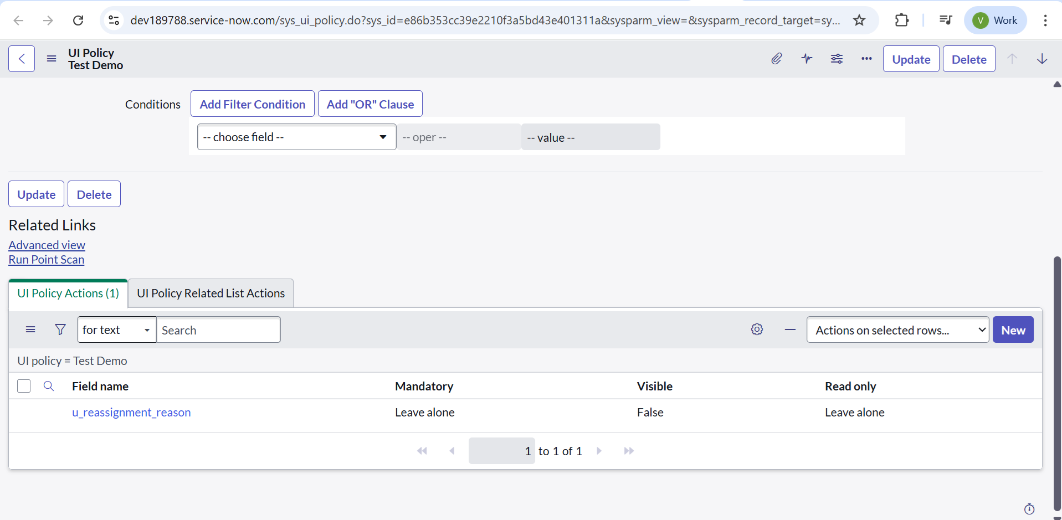Go to next record down arrow

1042,59
